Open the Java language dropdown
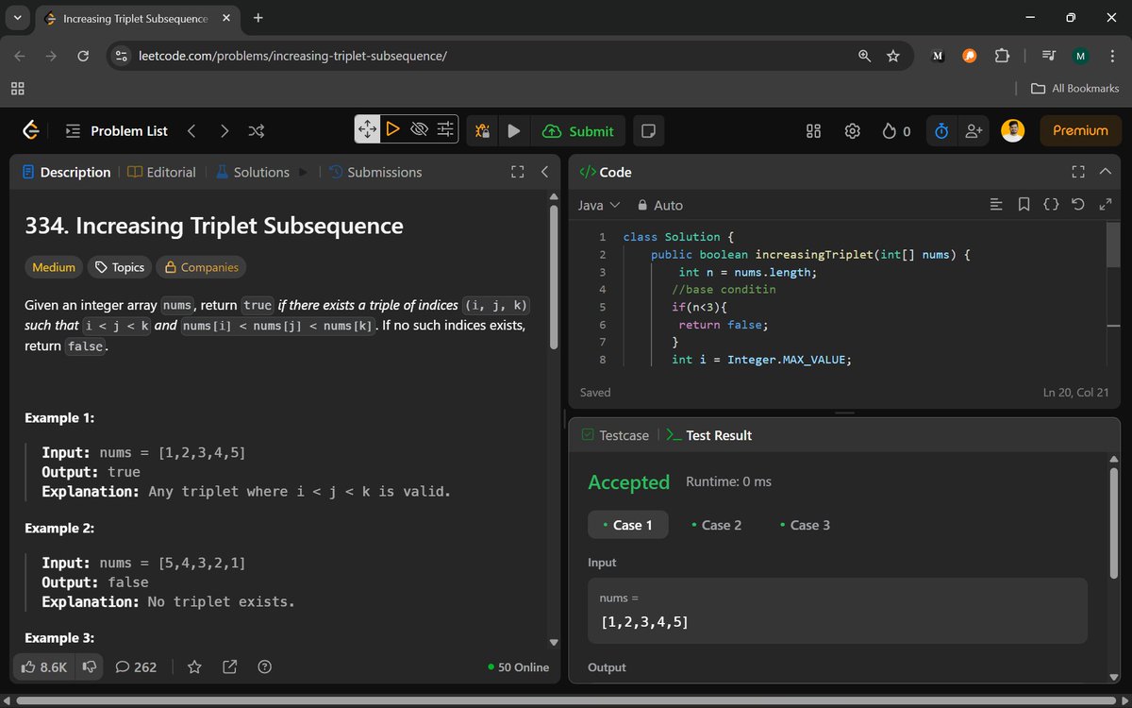Screen dimensions: 1132x708 [x=598, y=205]
